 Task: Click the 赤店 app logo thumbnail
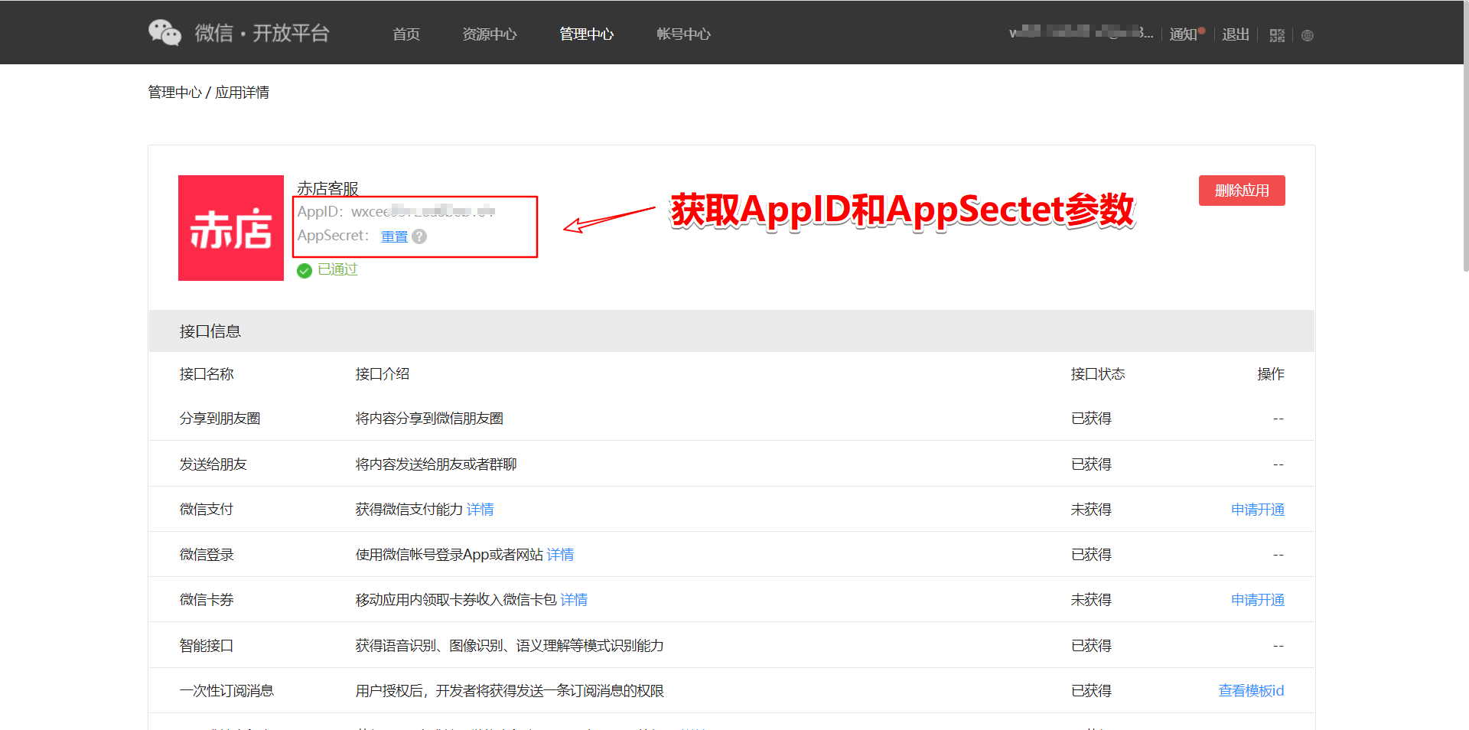click(x=231, y=228)
